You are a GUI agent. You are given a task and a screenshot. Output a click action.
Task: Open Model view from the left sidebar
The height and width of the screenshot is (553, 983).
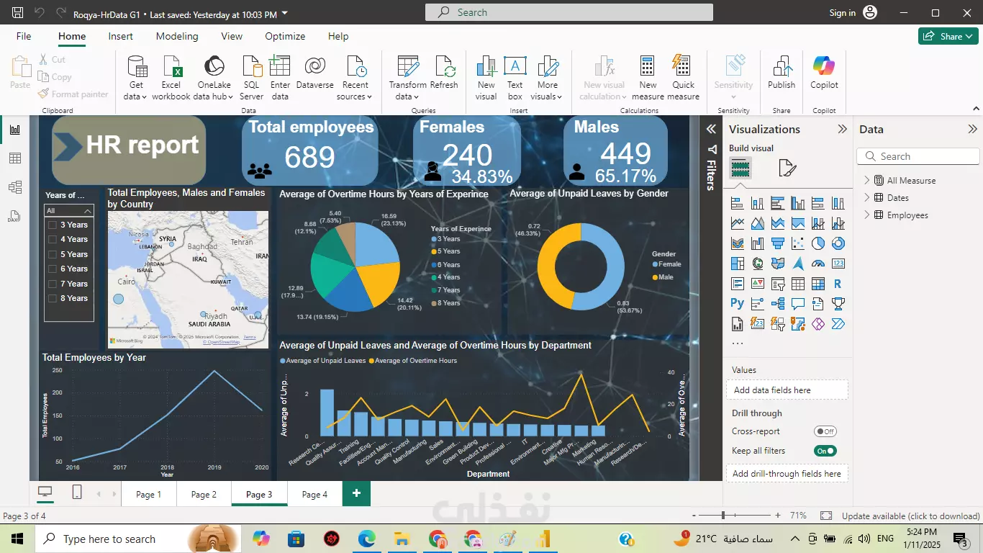click(x=15, y=187)
